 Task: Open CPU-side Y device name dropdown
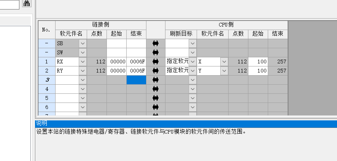(x=224, y=71)
